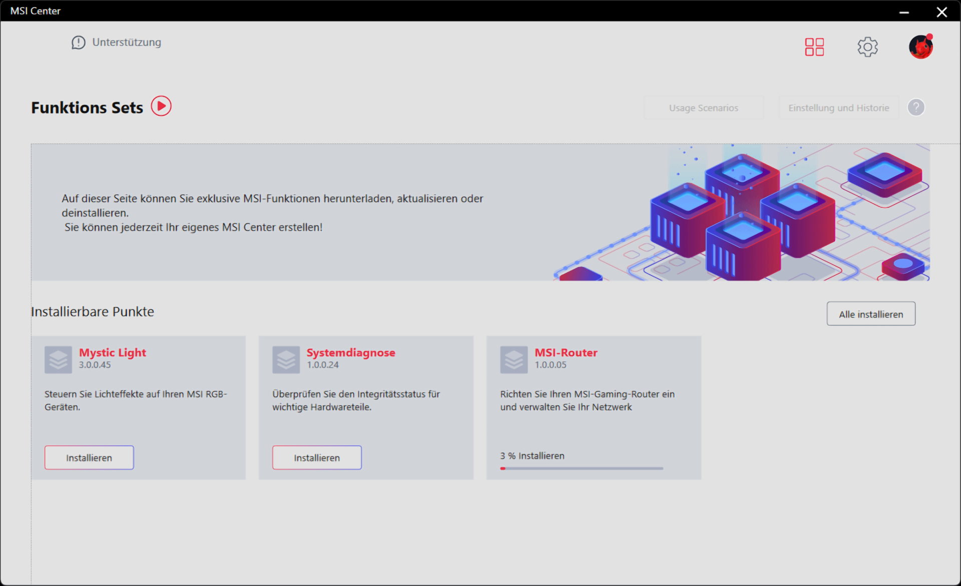Click the Mystic Light layers icon
Image resolution: width=961 pixels, height=586 pixels.
point(58,359)
